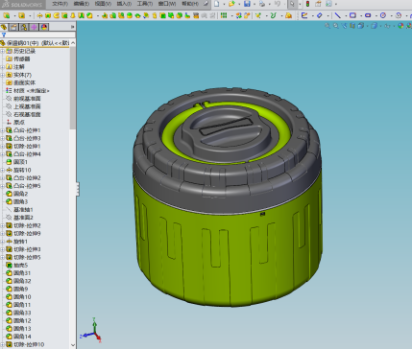Toggle the Section View icon
412x349 pixels.
click(352, 26)
